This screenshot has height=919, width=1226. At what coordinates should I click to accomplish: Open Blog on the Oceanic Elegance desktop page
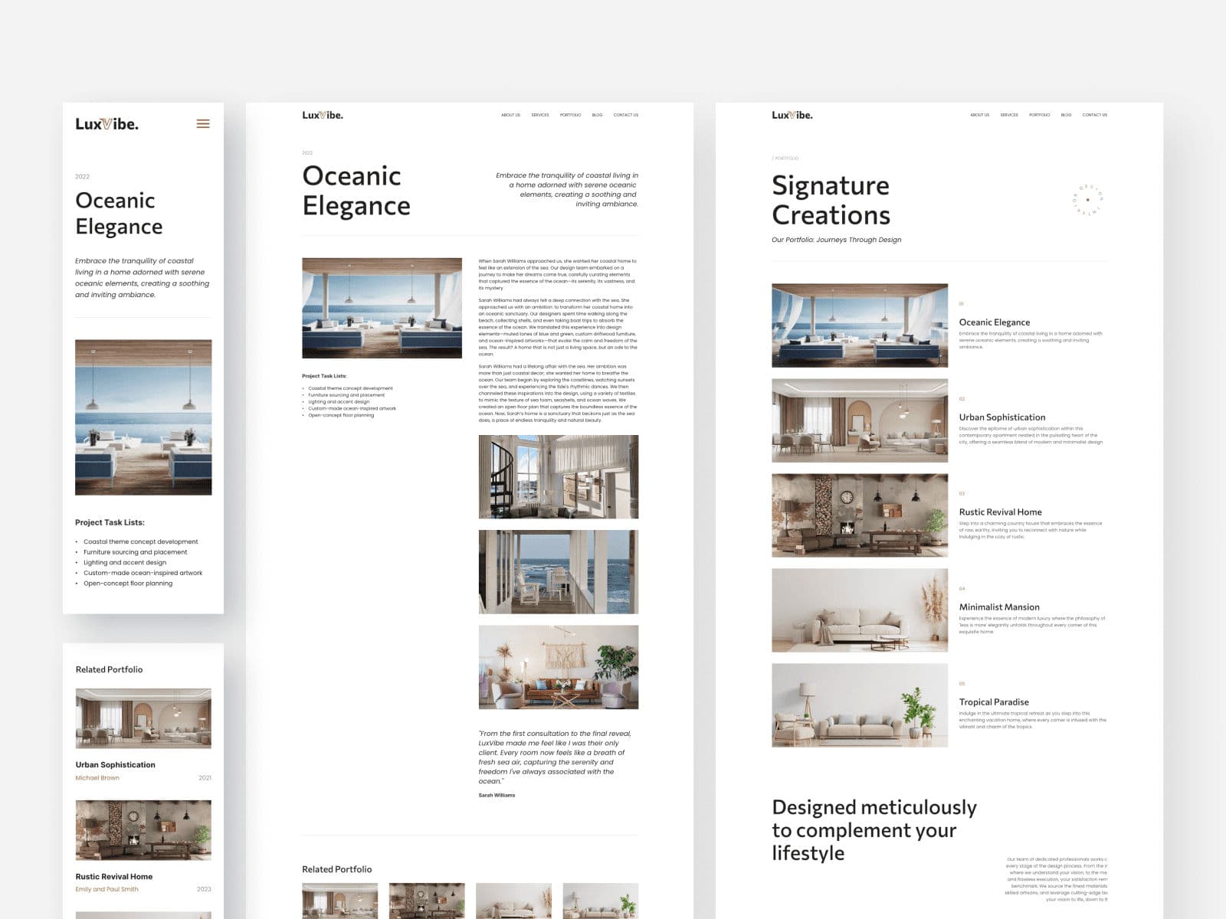[597, 115]
